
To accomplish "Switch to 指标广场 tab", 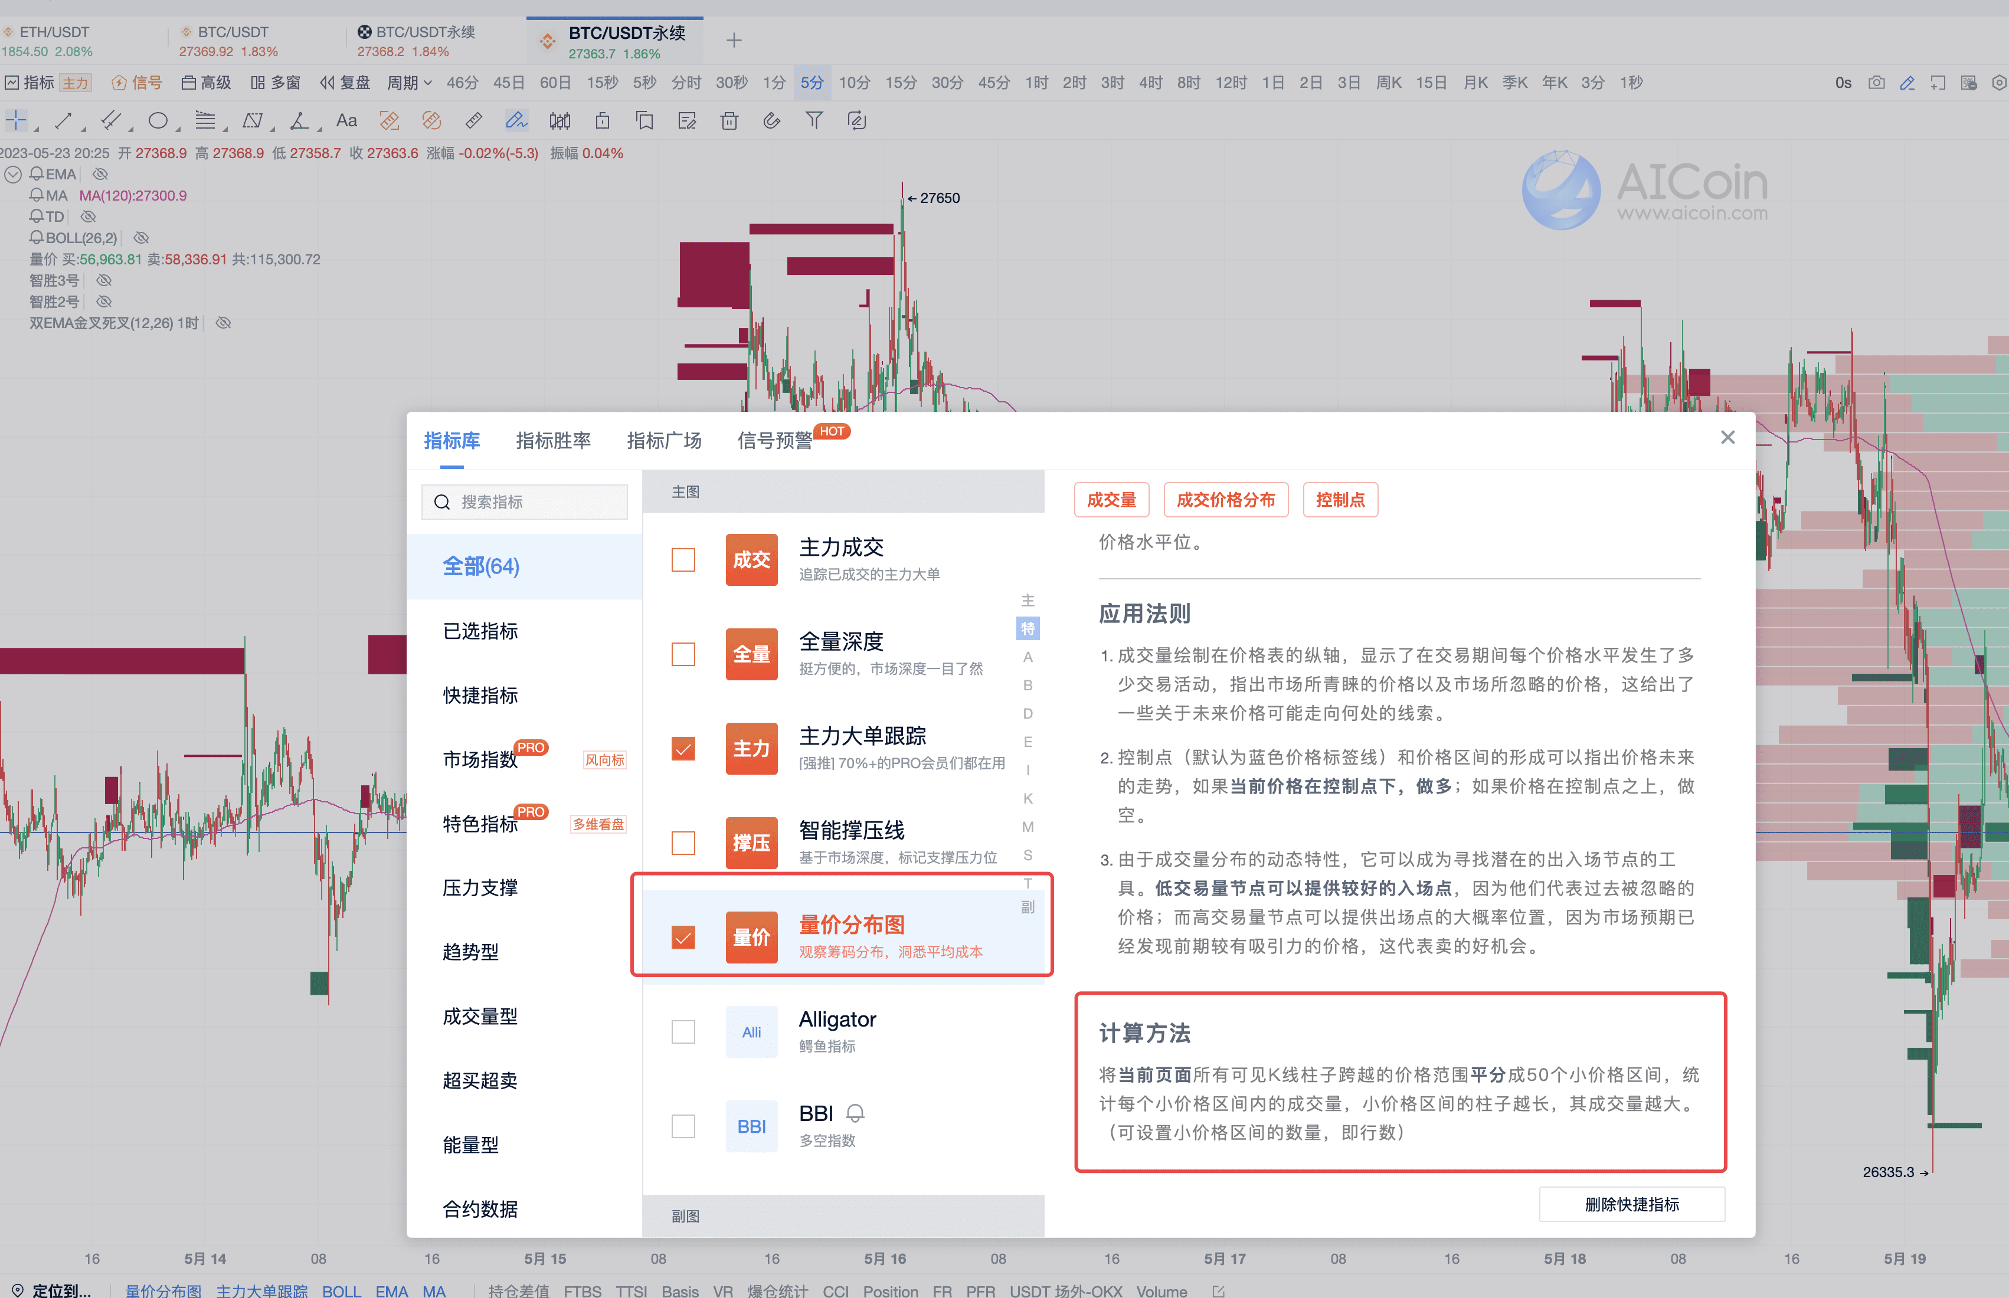I will [663, 440].
